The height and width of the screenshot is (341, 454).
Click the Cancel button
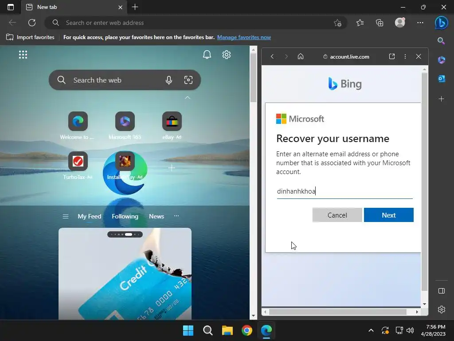[x=337, y=215]
